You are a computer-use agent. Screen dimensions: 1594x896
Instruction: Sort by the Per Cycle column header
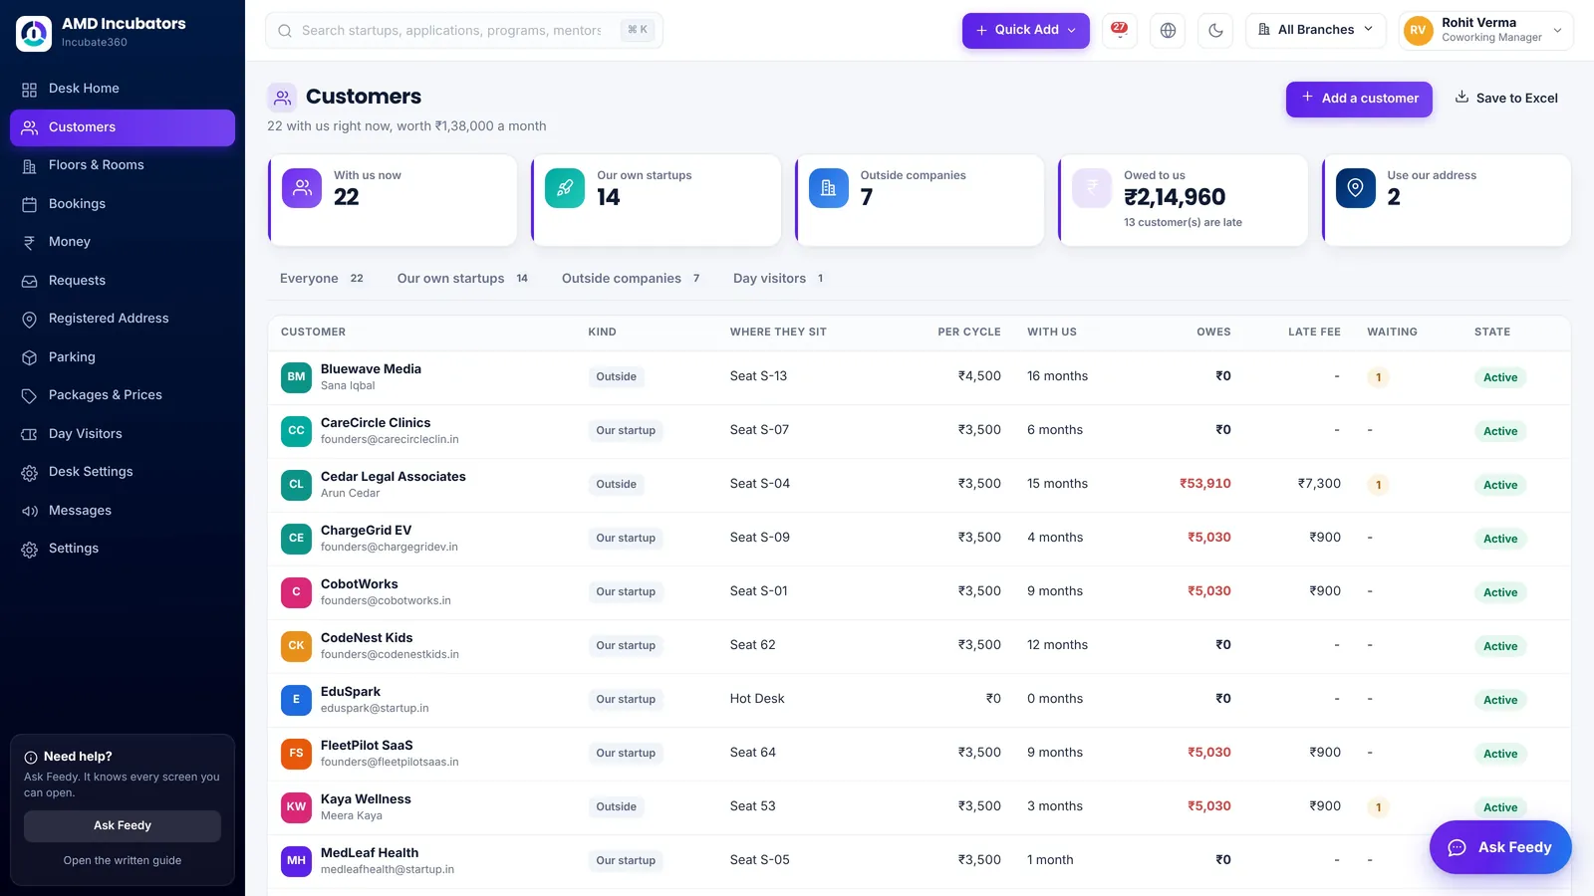[968, 333]
